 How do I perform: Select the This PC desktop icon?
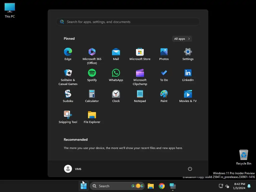[10, 10]
